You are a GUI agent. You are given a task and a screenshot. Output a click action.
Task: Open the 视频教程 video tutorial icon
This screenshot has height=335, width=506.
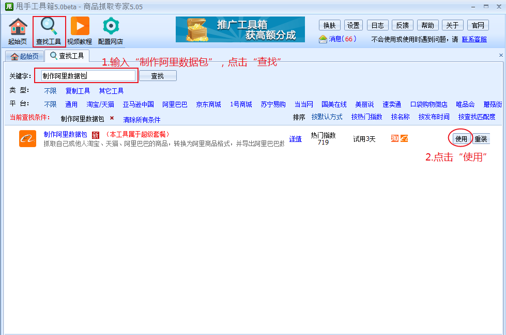click(80, 31)
